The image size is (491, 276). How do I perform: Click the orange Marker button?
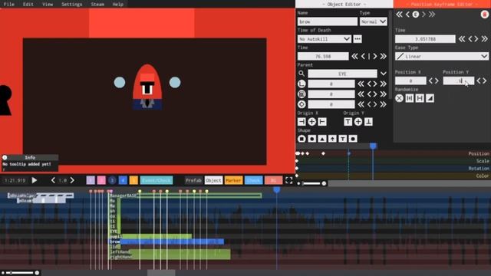coord(233,180)
